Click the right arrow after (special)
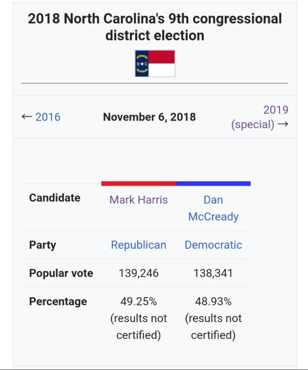The height and width of the screenshot is (370, 308). pos(282,125)
